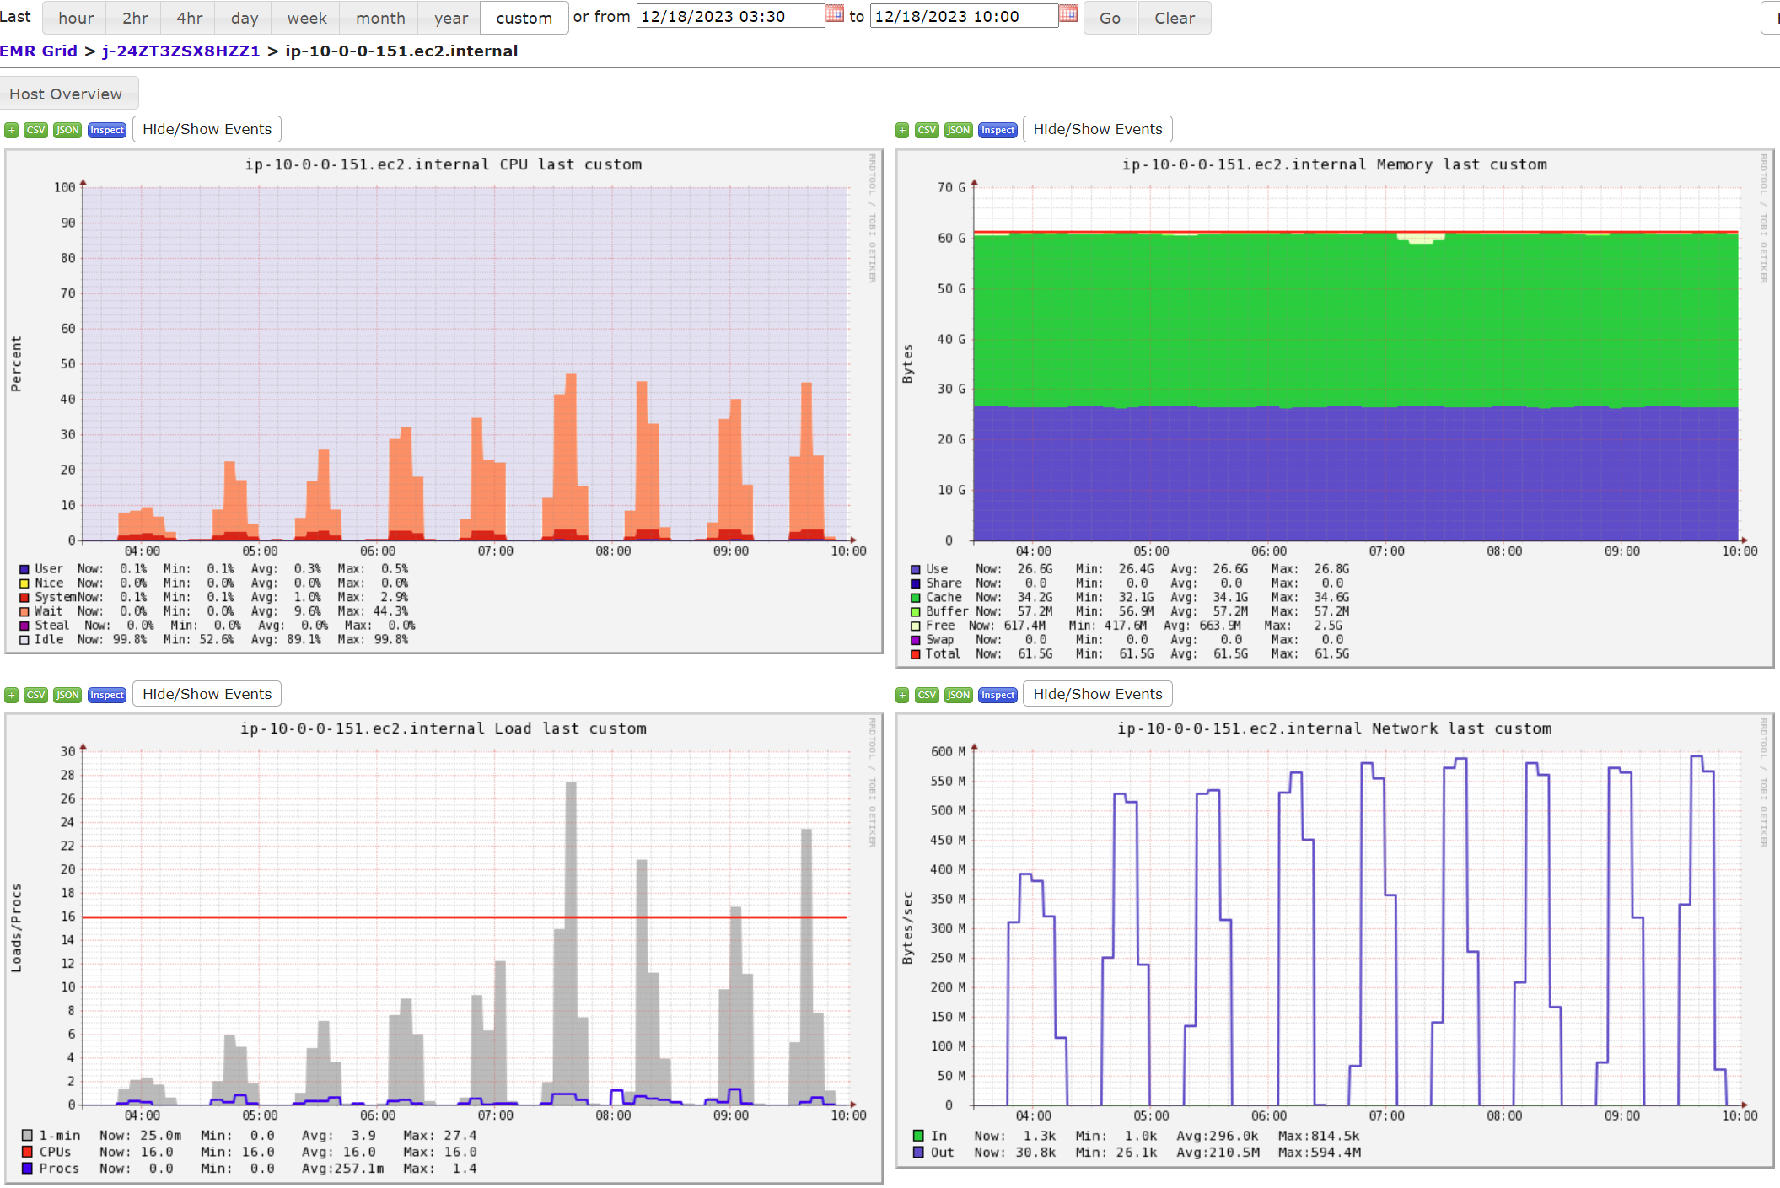Click the inspect icon for Memory graph
The height and width of the screenshot is (1188, 1780).
pyautogui.click(x=997, y=129)
